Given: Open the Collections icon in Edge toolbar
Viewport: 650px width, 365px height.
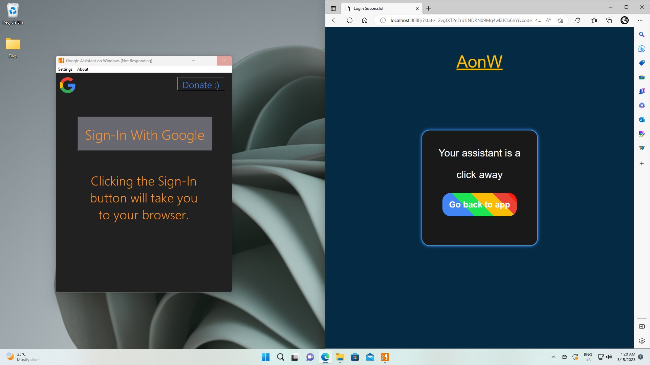Looking at the screenshot, I should pyautogui.click(x=609, y=20).
